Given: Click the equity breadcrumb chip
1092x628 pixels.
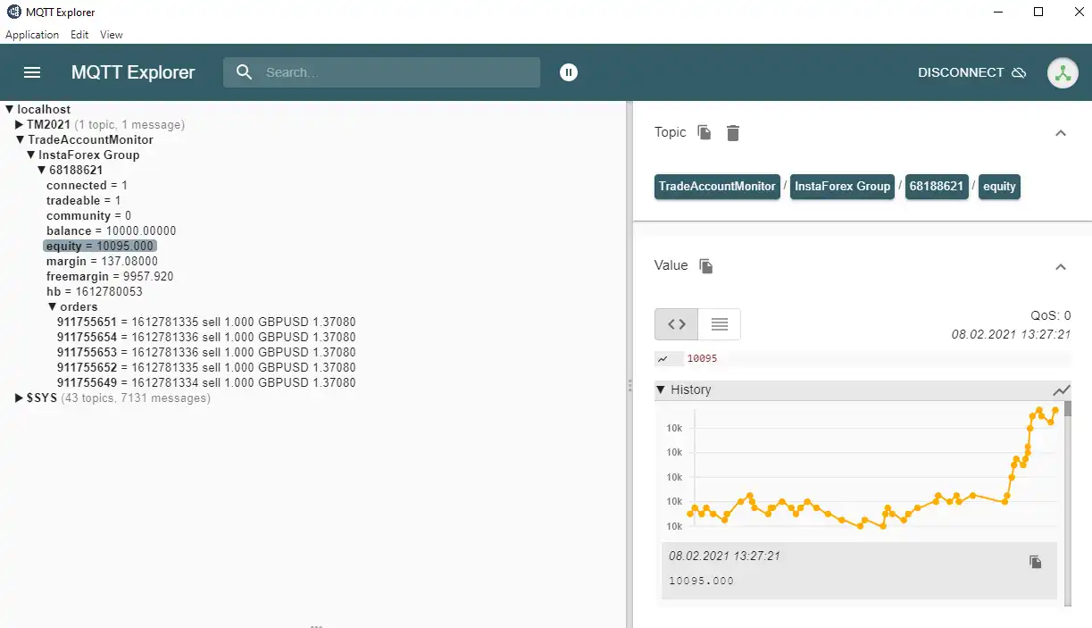Looking at the screenshot, I should (999, 187).
